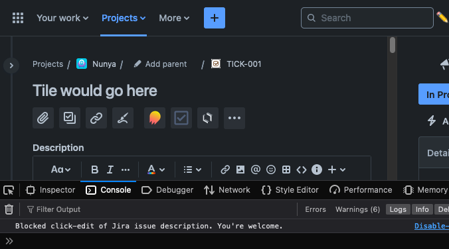The image size is (449, 249).
Task: Toggle bold formatting
Action: pos(94,170)
